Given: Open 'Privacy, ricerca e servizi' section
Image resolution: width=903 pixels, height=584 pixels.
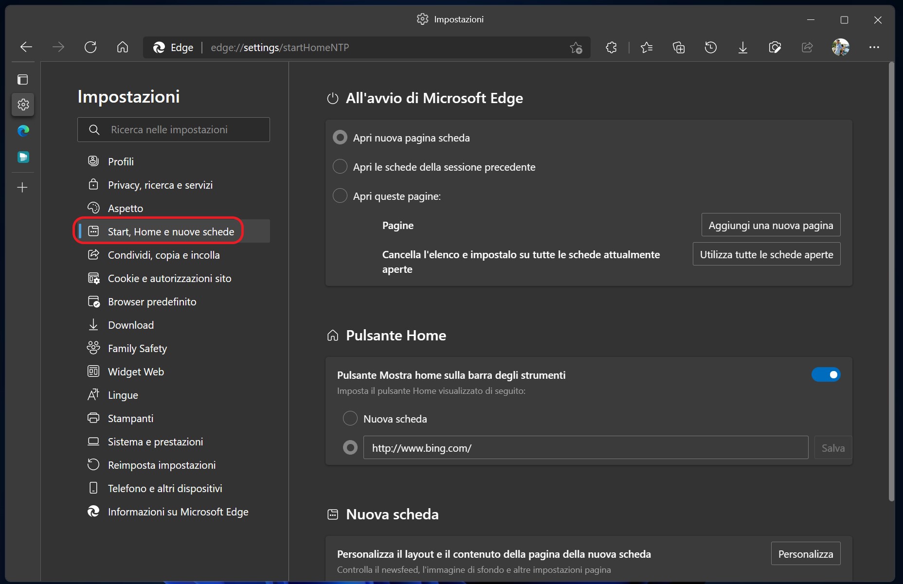Looking at the screenshot, I should click(174, 185).
